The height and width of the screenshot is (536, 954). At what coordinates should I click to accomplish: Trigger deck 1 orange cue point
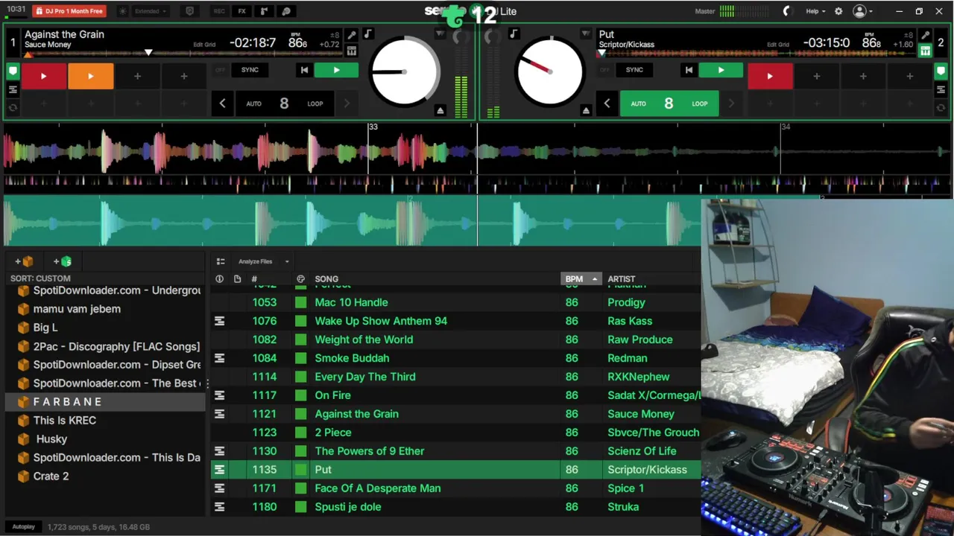click(x=90, y=76)
